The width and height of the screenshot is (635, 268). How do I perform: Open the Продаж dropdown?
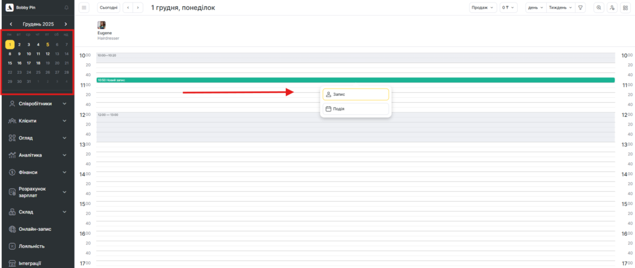(482, 7)
